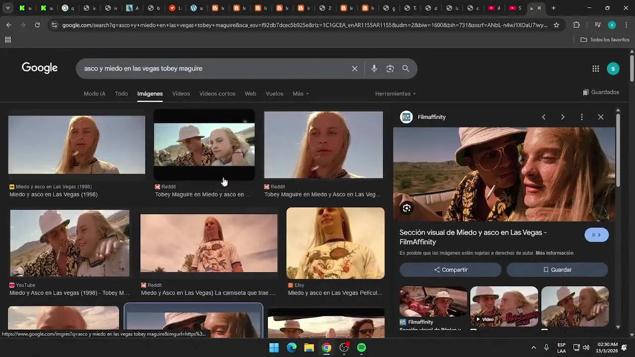Open Spotify from taskbar
Screen dimensions: 635x357
click(x=362, y=348)
